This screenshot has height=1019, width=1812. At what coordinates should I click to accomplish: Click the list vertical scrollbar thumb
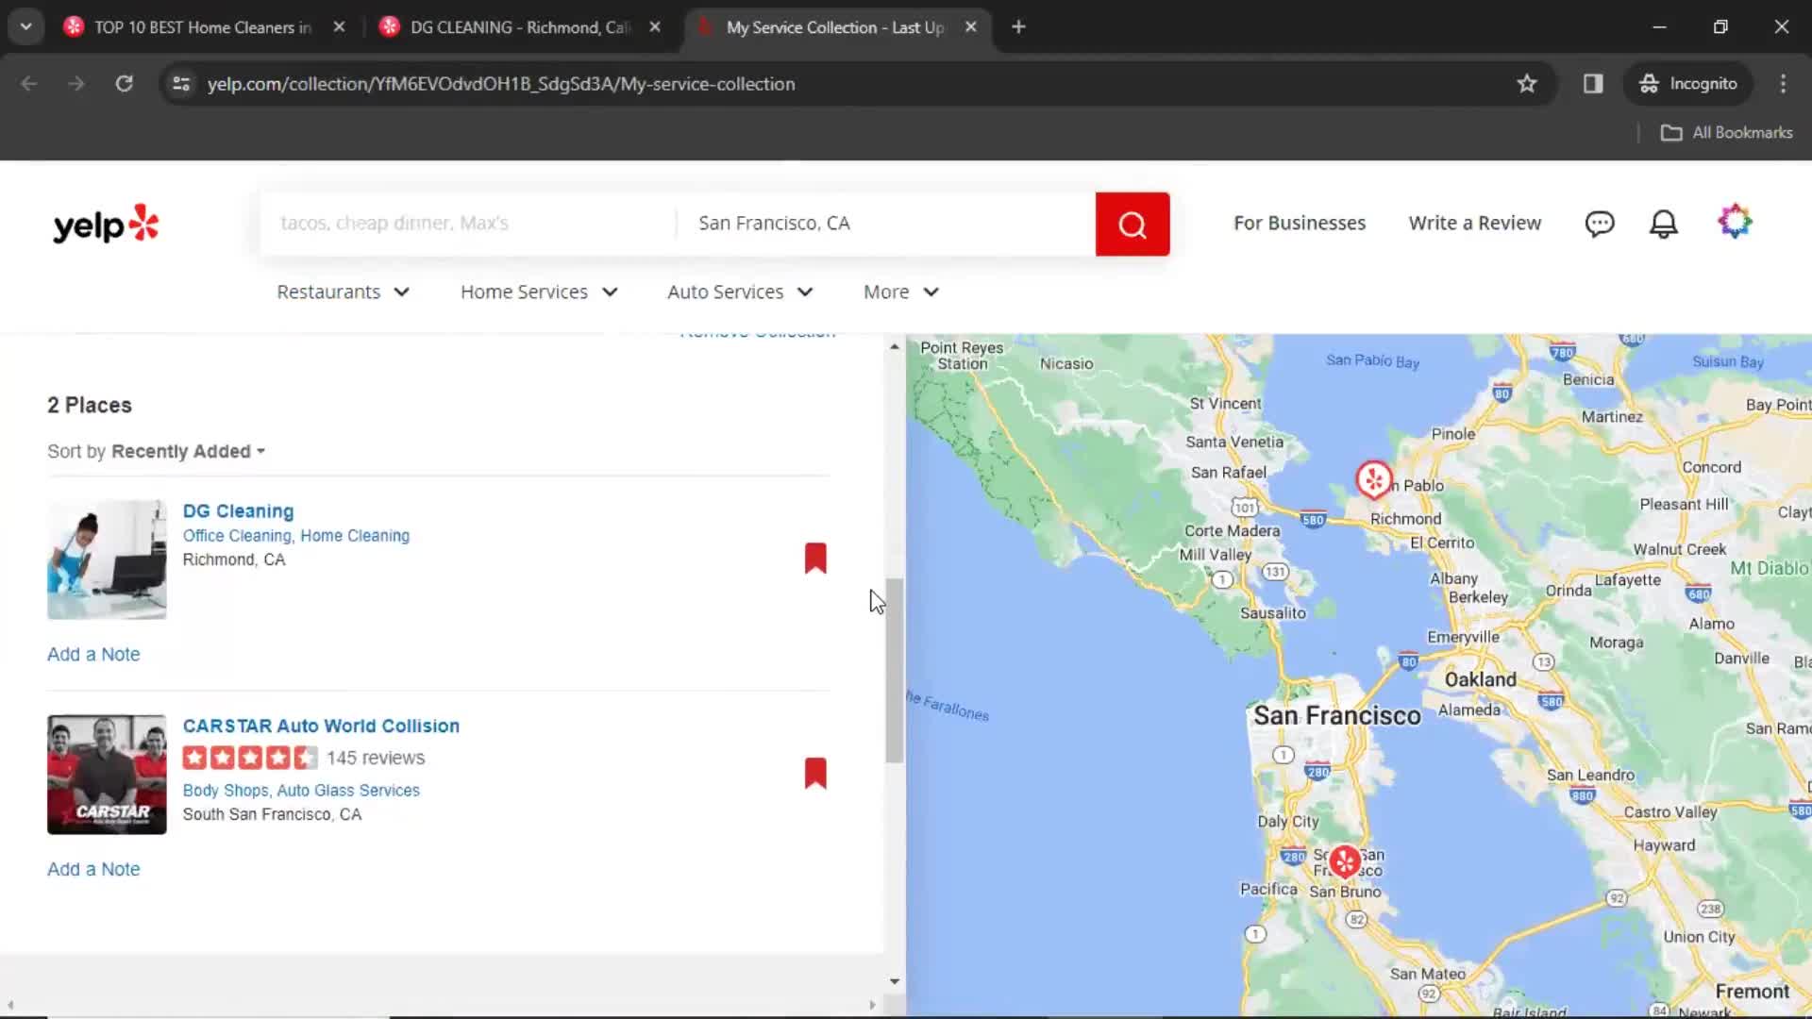coord(894,671)
